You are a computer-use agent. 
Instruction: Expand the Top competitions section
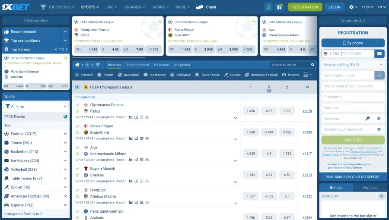coord(65,41)
